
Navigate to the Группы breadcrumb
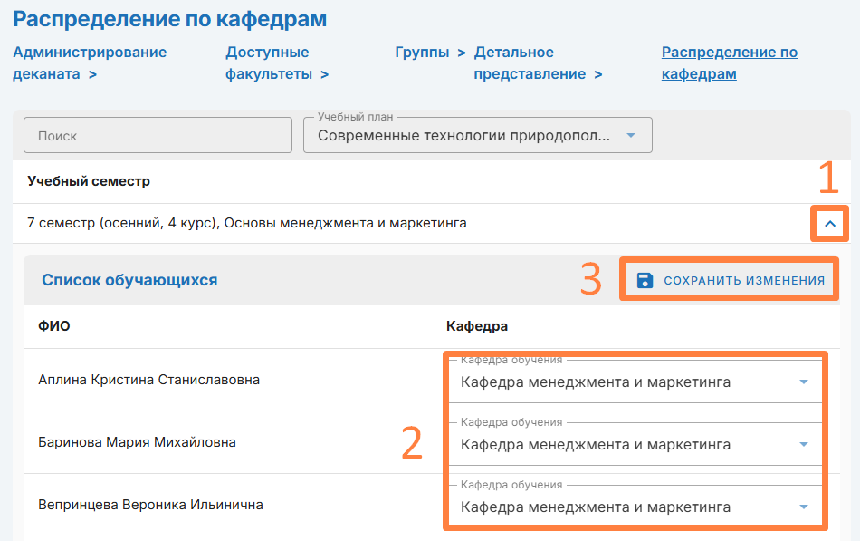coord(422,53)
